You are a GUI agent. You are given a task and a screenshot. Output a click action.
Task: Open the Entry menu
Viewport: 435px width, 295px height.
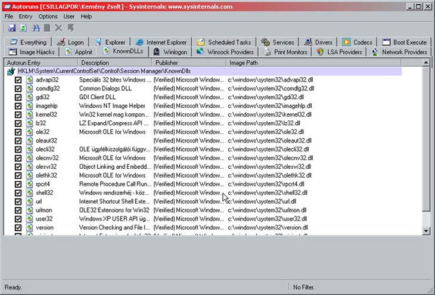pos(26,17)
